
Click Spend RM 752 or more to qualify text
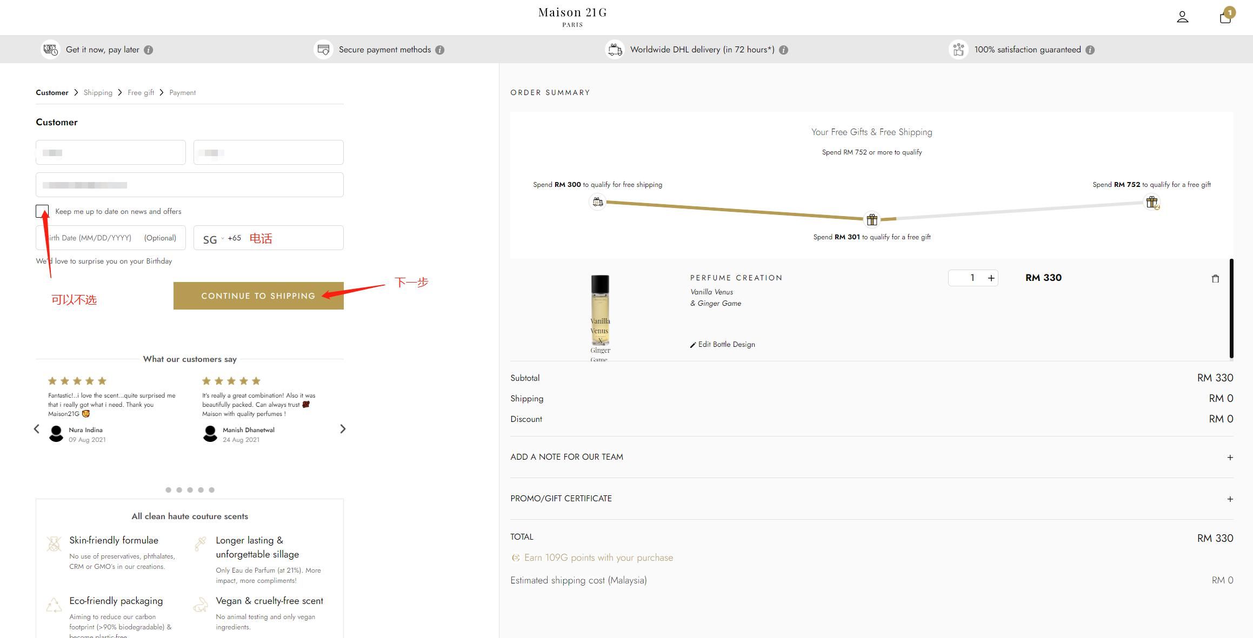(872, 152)
